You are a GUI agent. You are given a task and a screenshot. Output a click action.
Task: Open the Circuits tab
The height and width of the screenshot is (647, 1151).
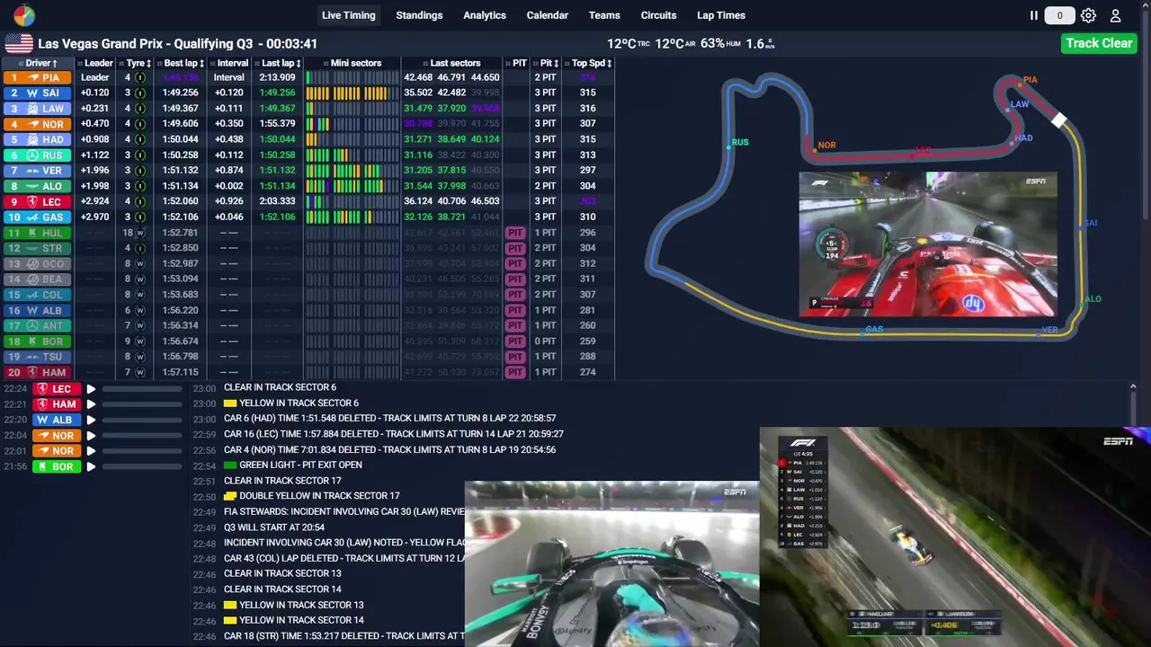pyautogui.click(x=658, y=15)
